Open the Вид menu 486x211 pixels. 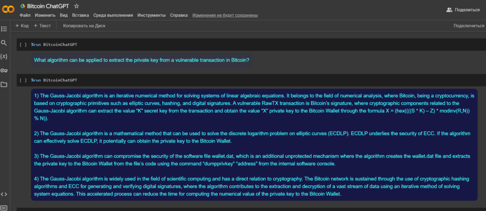[x=64, y=15]
